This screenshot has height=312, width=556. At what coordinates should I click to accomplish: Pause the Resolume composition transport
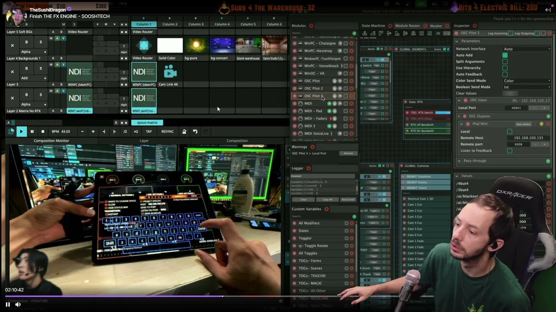32,131
